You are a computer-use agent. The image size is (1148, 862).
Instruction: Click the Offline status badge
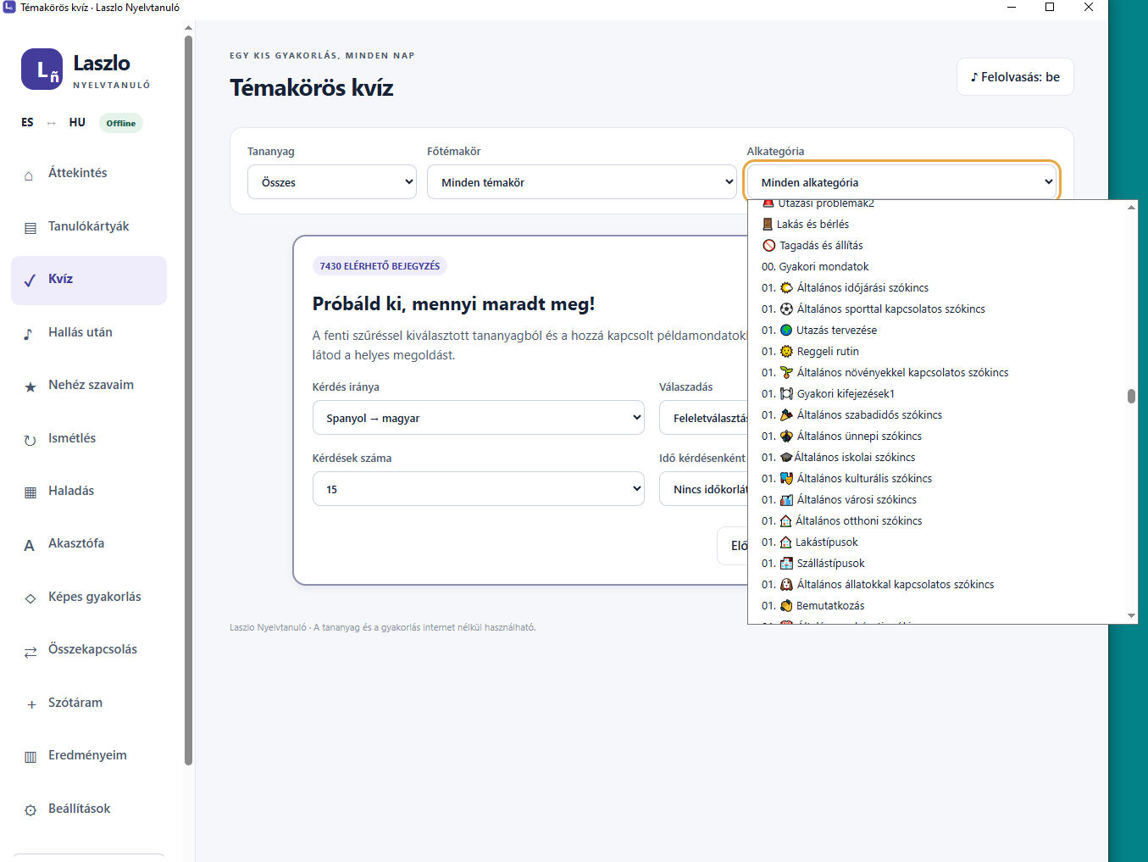(121, 123)
